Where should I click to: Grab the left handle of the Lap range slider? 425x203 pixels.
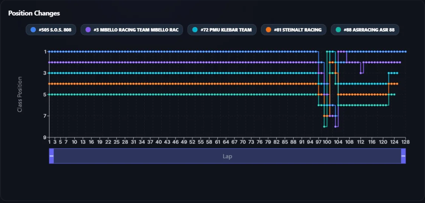51,156
